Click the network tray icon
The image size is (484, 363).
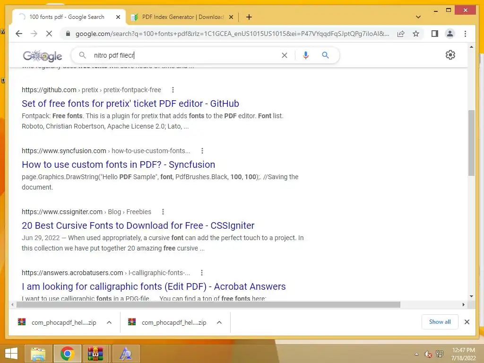439,354
